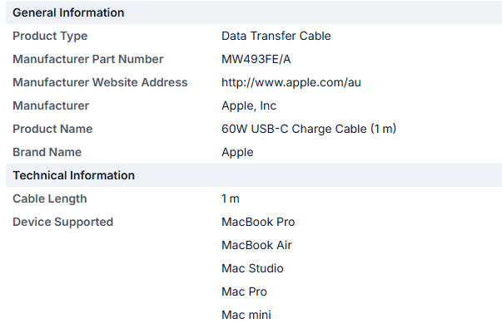Viewport: 502px width, 333px height.
Task: Select the Data Transfer Cable value
Action: click(x=276, y=36)
